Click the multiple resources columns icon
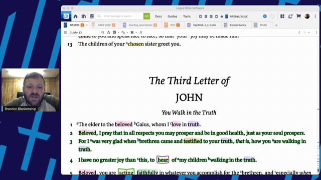 (132, 32)
